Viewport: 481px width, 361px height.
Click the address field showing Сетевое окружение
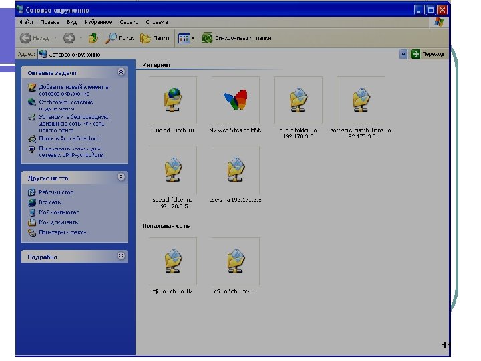point(218,54)
